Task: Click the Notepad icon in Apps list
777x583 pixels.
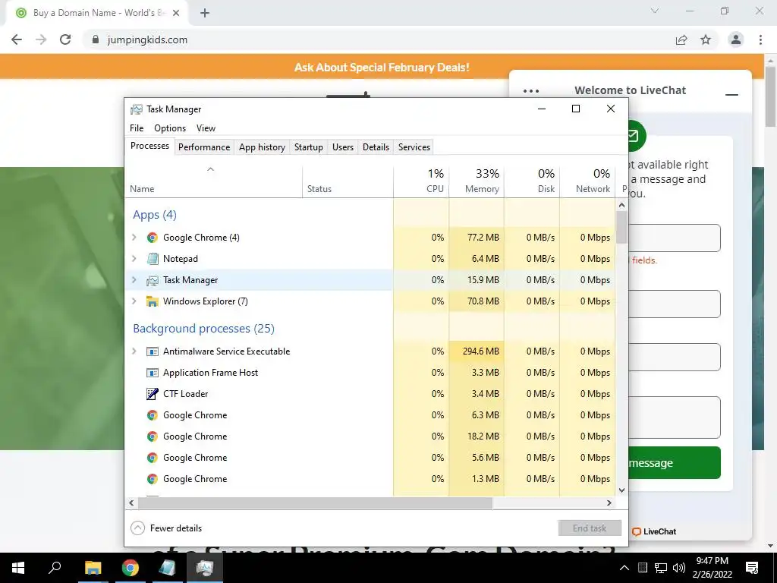Action: (152, 259)
